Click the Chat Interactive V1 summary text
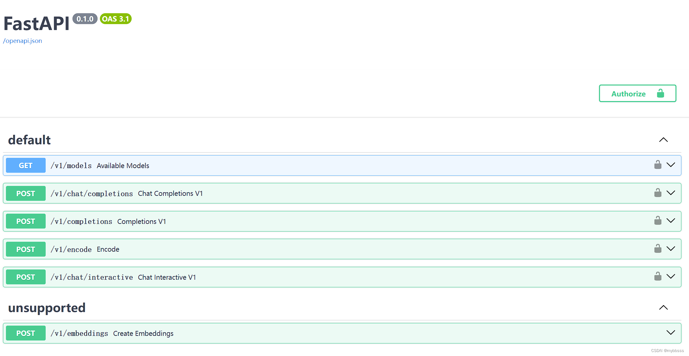The height and width of the screenshot is (356, 689). (167, 277)
